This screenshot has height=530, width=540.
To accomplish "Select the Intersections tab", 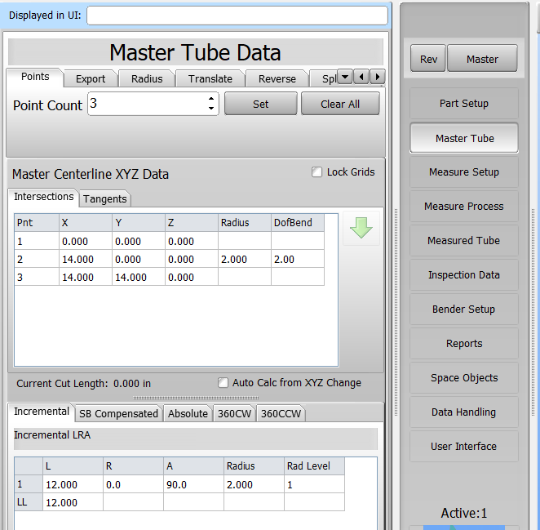I will pos(43,197).
